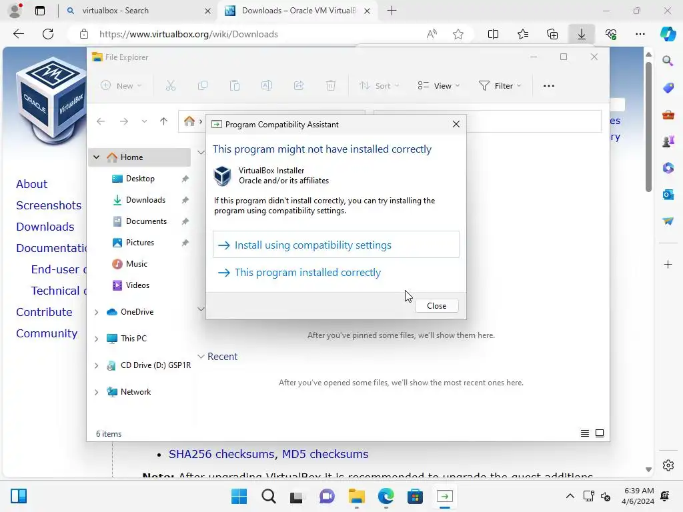Click Contribute link on VirtualBox page
Image resolution: width=683 pixels, height=512 pixels.
[44, 312]
